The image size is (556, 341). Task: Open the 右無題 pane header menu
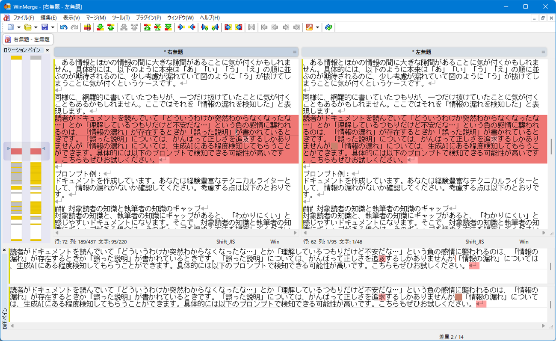coord(295,52)
